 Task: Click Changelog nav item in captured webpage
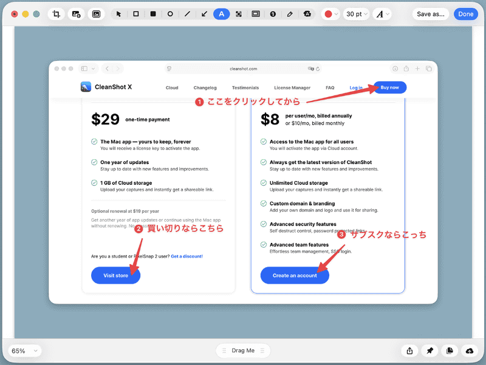click(x=205, y=87)
